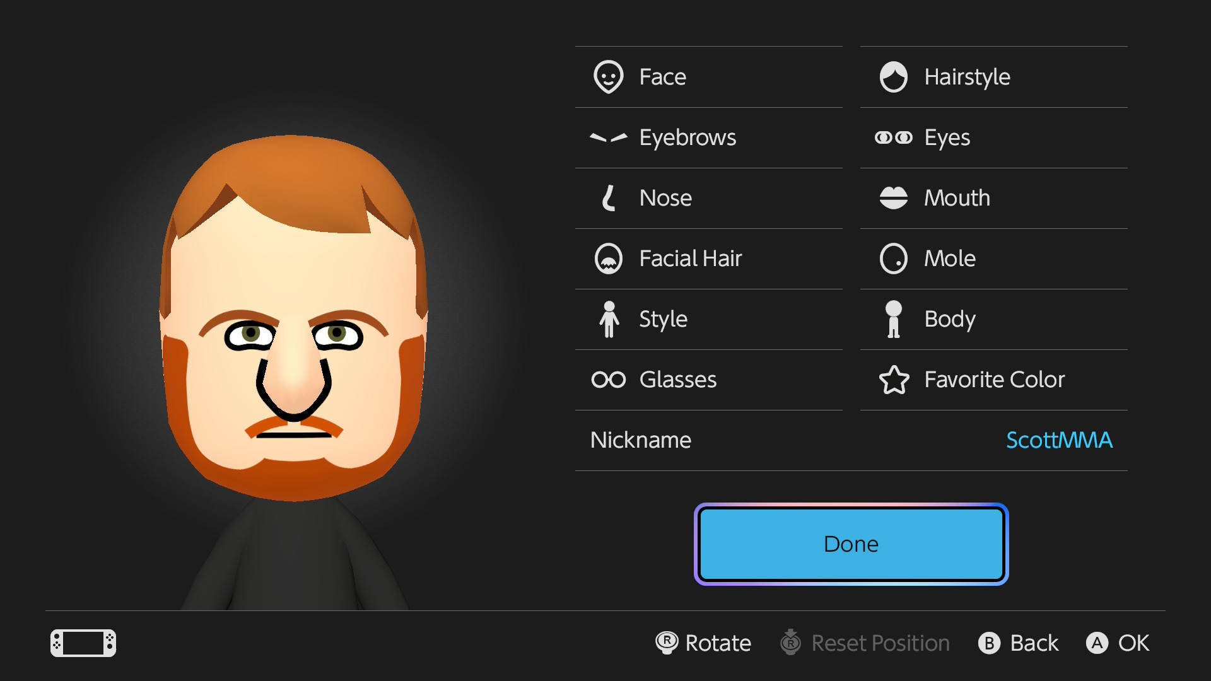Viewport: 1211px width, 681px height.
Task: Click the OK label
Action: [x=1134, y=643]
